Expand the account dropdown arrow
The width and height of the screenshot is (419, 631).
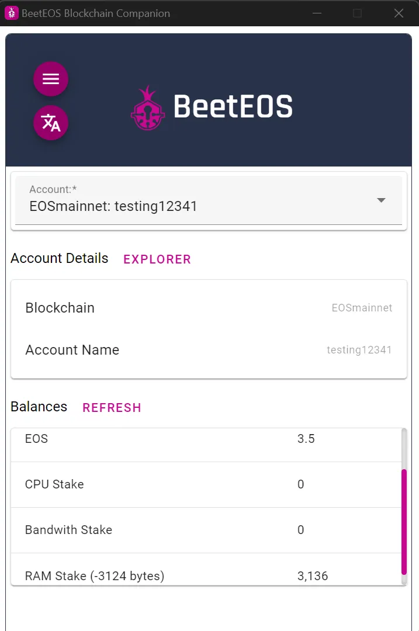click(381, 200)
